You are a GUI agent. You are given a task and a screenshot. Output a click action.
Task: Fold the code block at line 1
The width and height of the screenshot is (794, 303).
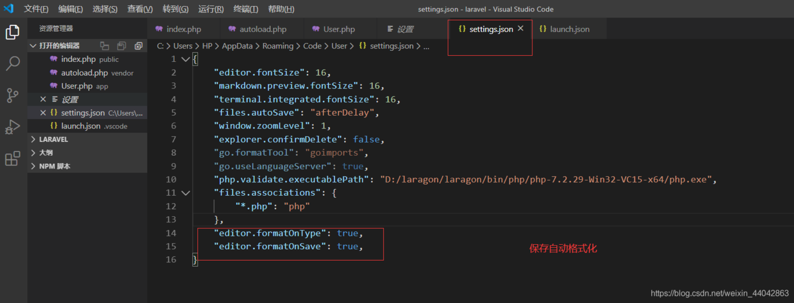pyautogui.click(x=185, y=59)
